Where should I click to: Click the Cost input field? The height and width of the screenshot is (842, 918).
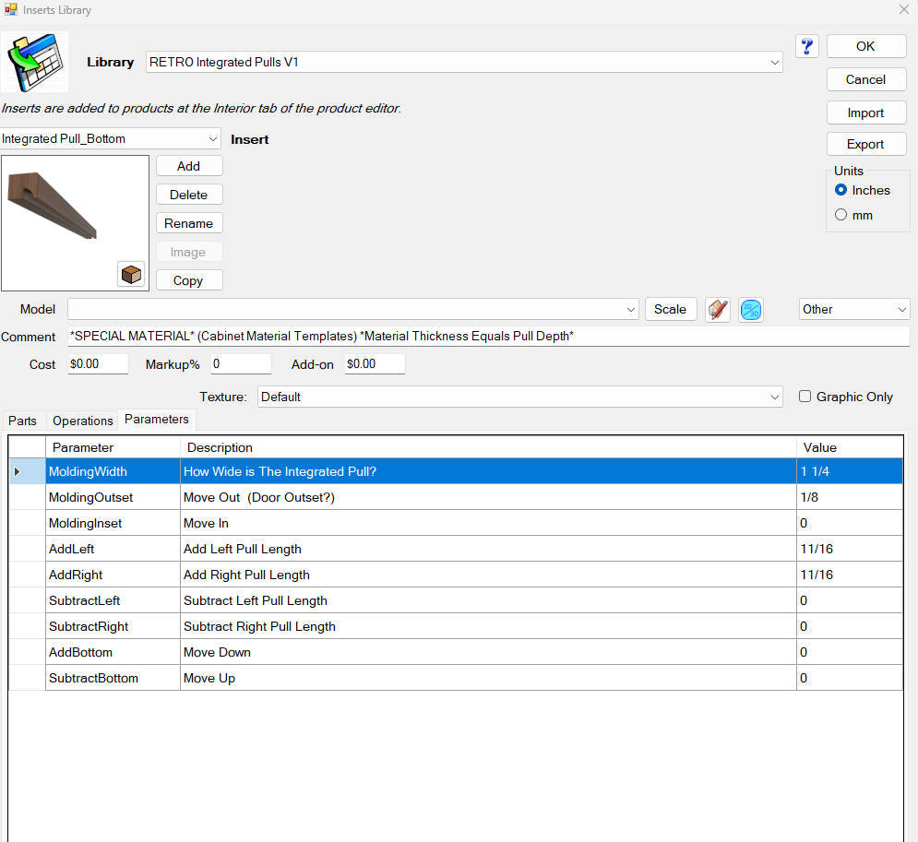[98, 364]
